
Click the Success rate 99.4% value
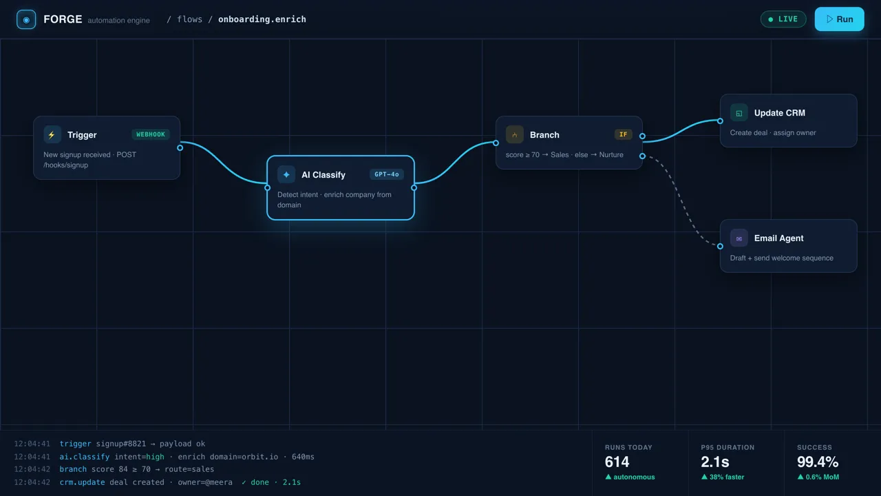tap(818, 462)
